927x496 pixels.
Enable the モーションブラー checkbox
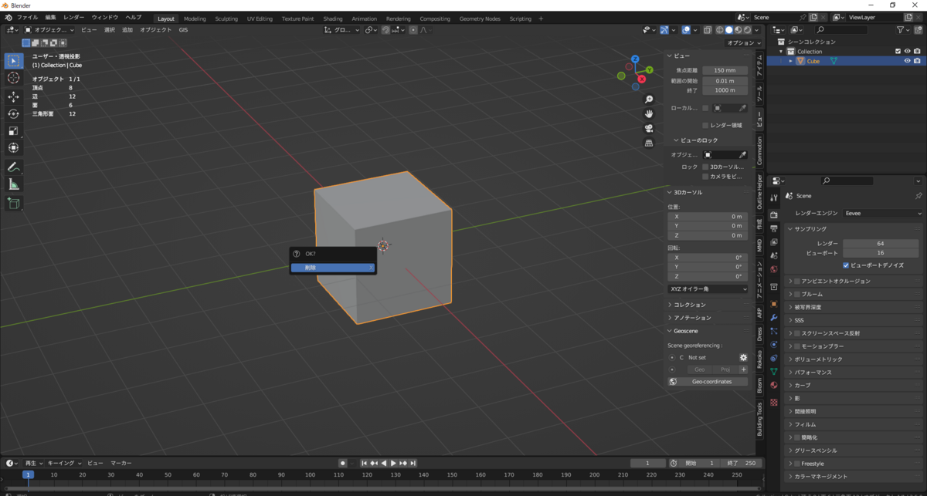797,346
